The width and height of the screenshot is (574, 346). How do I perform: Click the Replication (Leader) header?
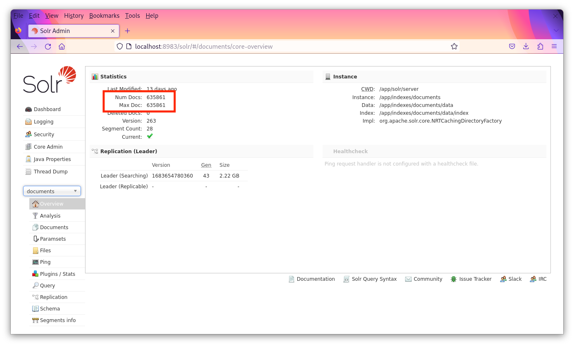pyautogui.click(x=202, y=152)
